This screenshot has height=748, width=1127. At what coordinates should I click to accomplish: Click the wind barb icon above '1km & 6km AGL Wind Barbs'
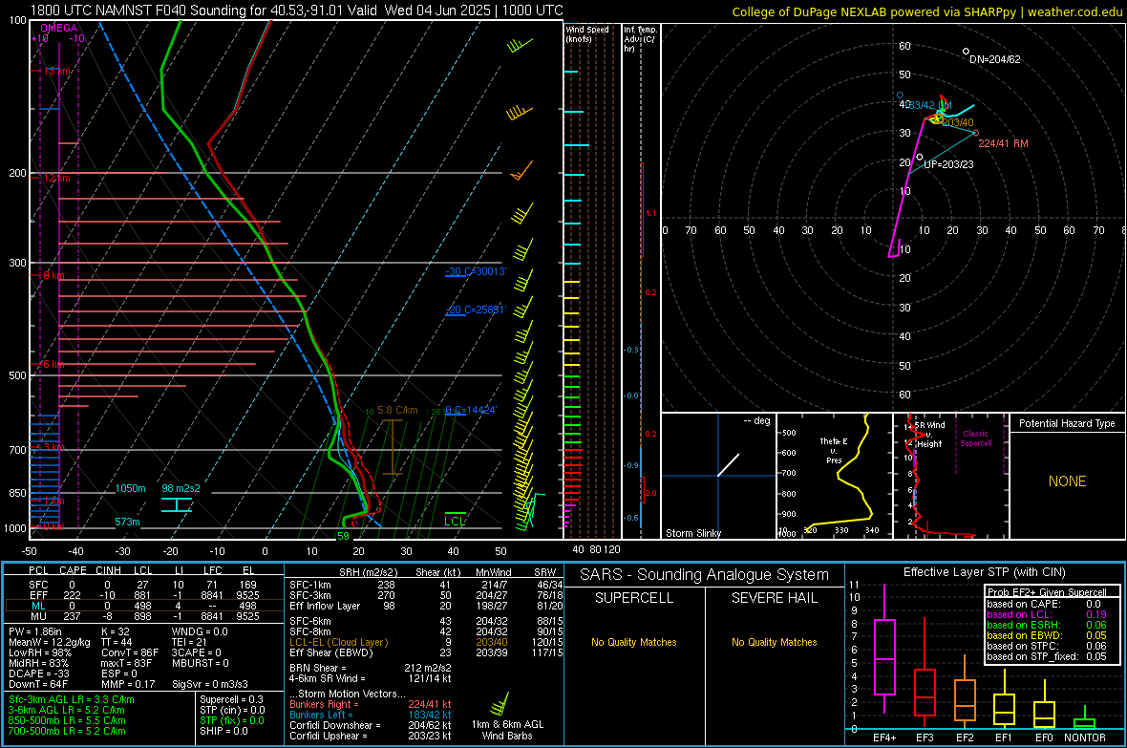click(x=500, y=703)
